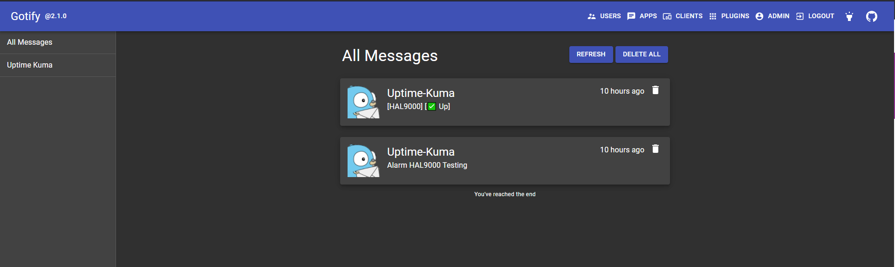
Task: Click the "You've reached the end" text
Action: pyautogui.click(x=505, y=194)
